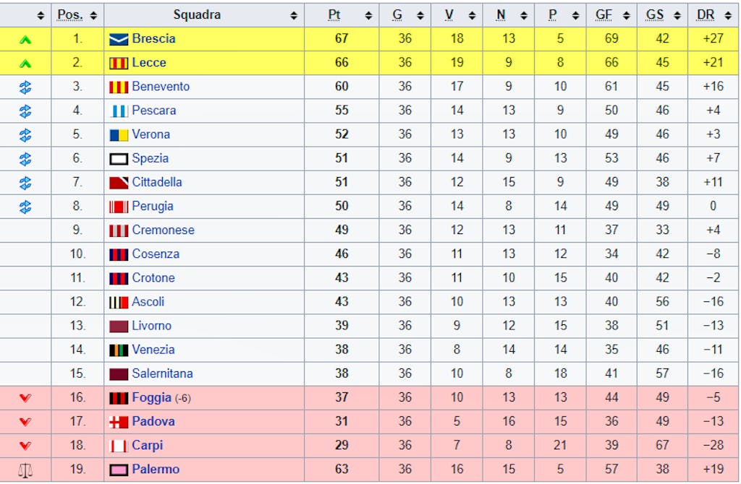Sort table by Squadra column arrows
This screenshot has height=484, width=741.
293,15
